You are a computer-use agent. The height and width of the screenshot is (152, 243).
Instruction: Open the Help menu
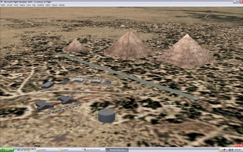point(34,5)
